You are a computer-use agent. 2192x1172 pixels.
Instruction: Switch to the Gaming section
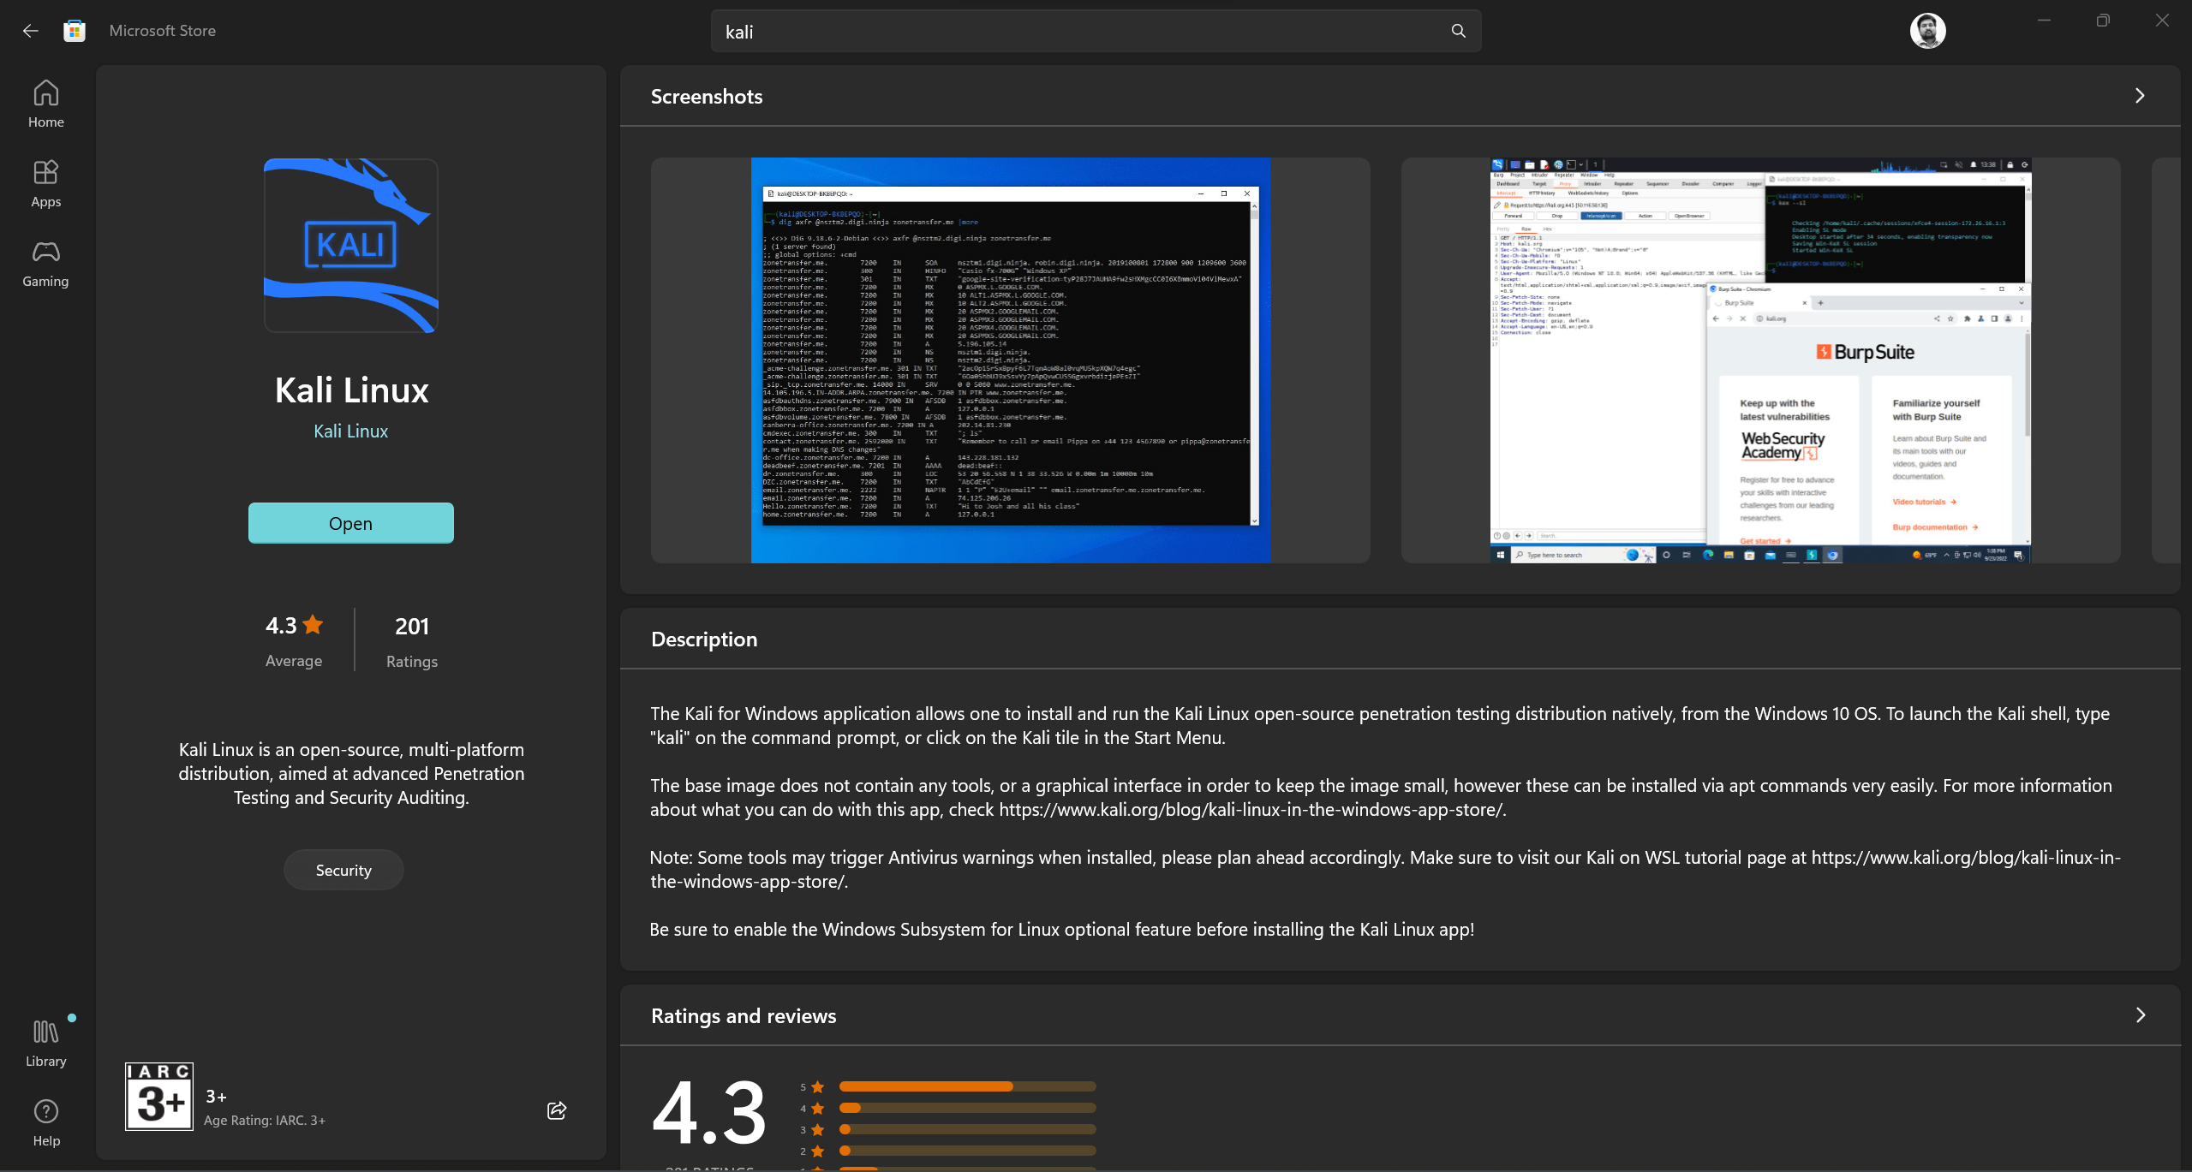(x=45, y=262)
